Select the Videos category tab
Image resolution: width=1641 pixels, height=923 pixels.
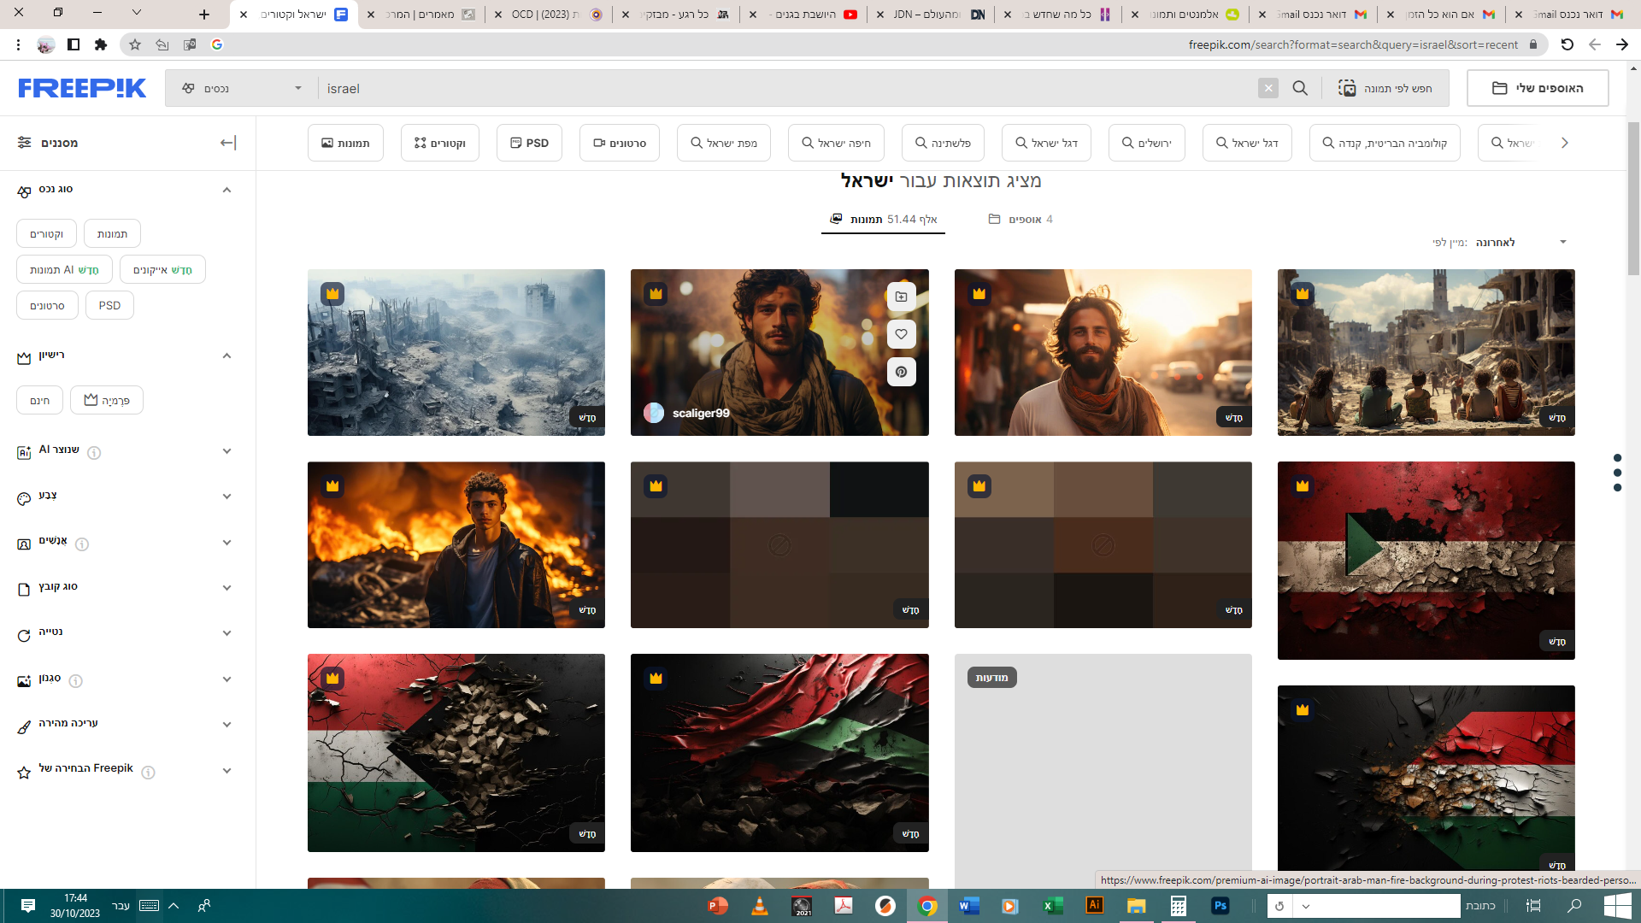[x=620, y=143]
